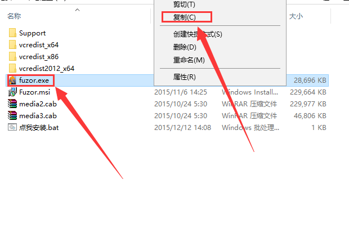Click the media2.cab archive icon
The height and width of the screenshot is (233, 349).
12,104
